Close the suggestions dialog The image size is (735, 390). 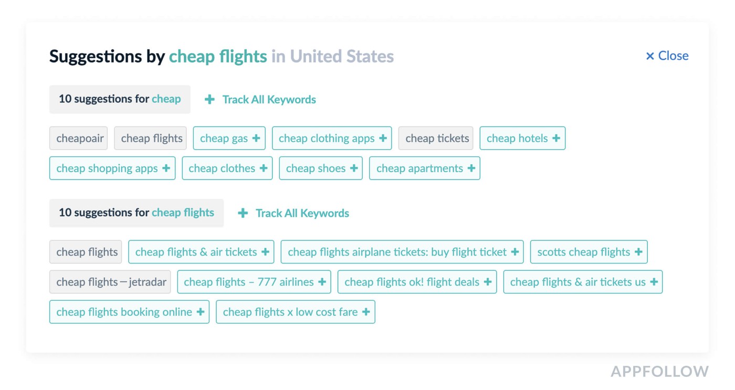click(x=667, y=56)
